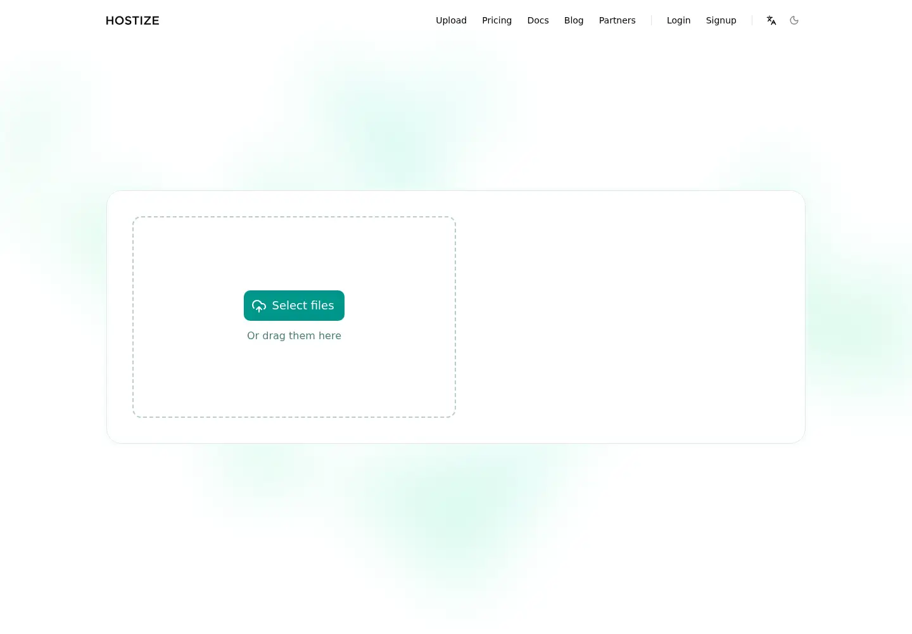Open the Docs page
This screenshot has width=912, height=634.
pos(538,20)
